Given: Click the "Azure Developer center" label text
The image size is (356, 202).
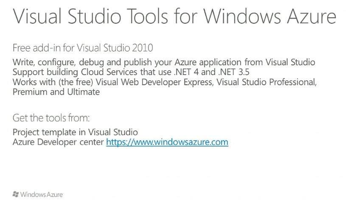Looking at the screenshot, I should [x=58, y=142].
